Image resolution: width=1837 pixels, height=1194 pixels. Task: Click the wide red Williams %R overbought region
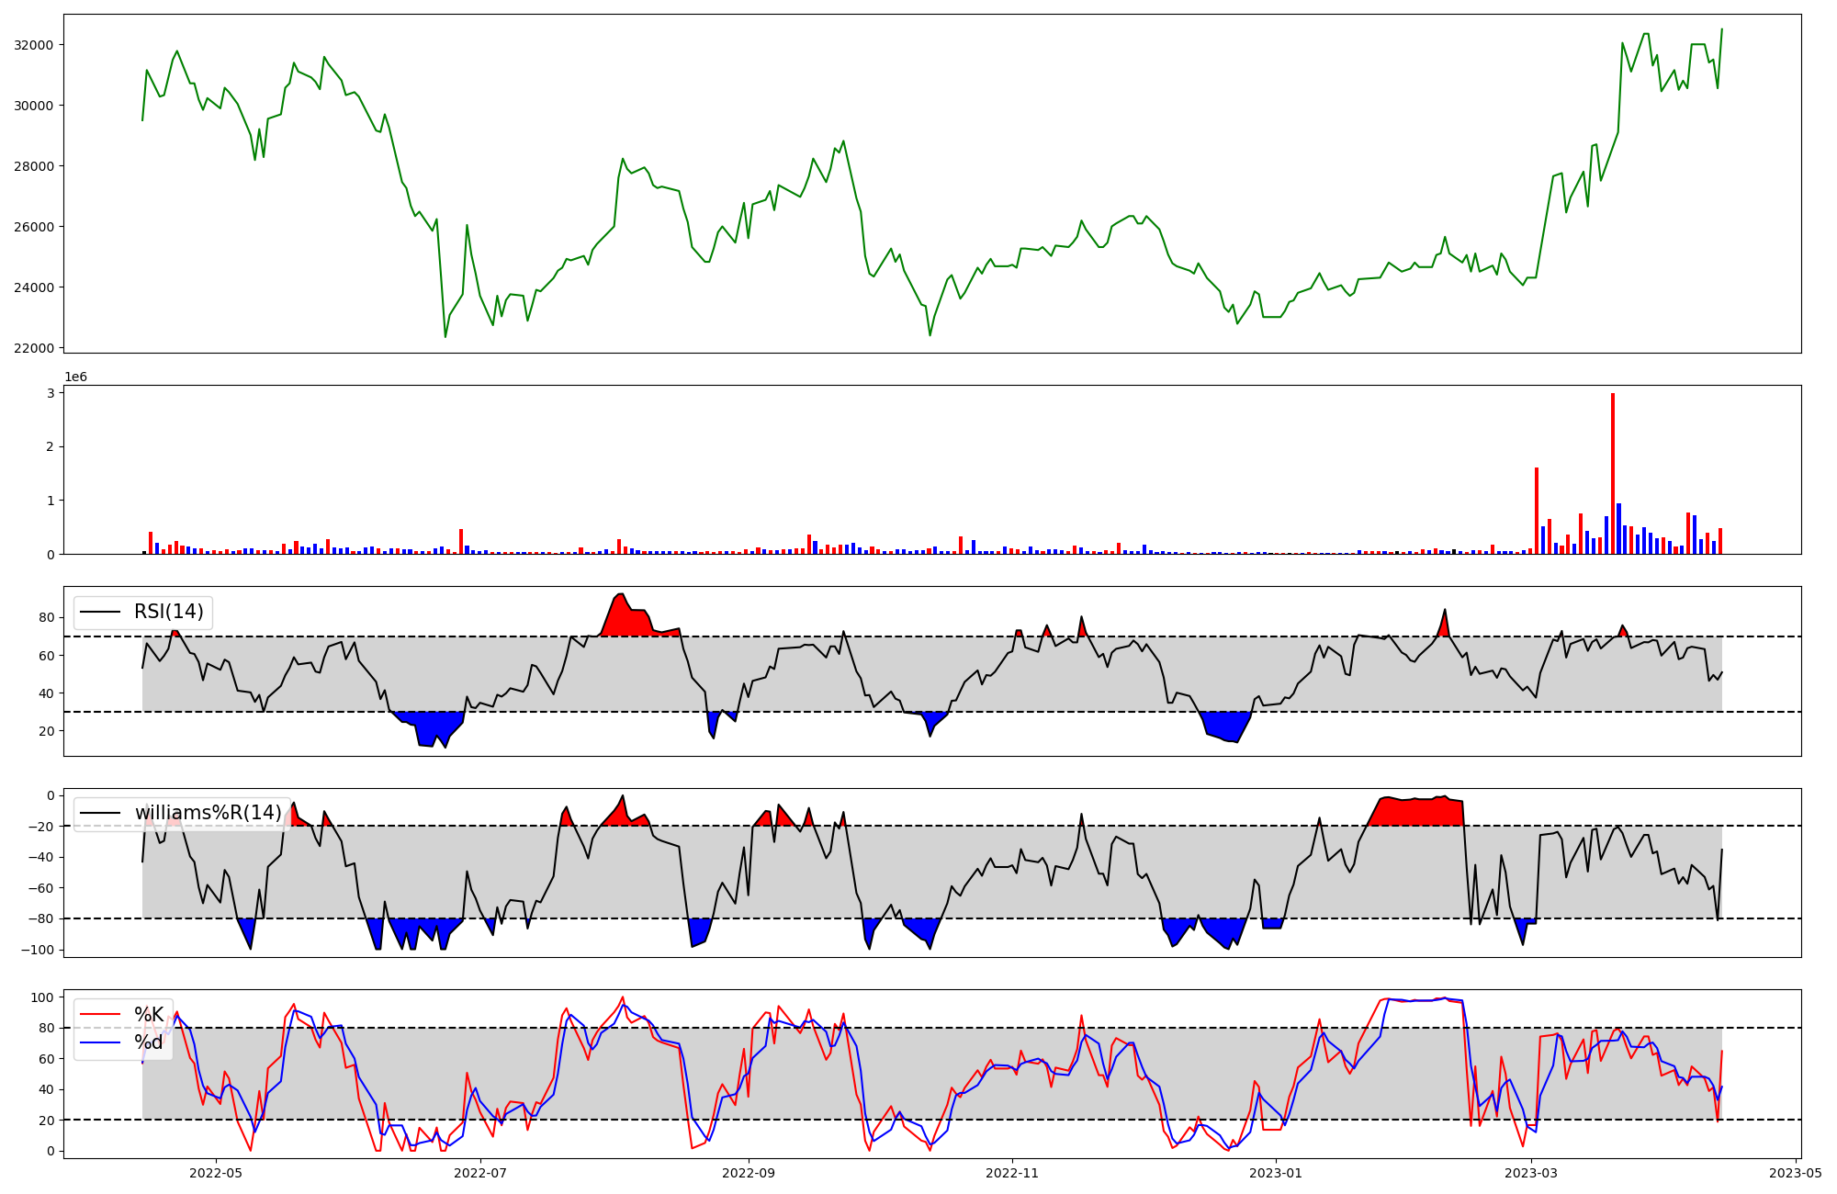tap(1419, 812)
